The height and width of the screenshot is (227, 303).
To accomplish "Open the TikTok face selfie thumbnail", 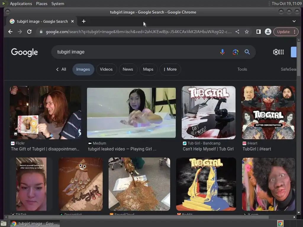I will click(31, 184).
